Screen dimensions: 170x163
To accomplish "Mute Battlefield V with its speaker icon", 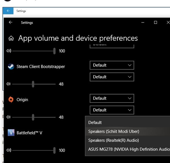I will click(8, 150).
